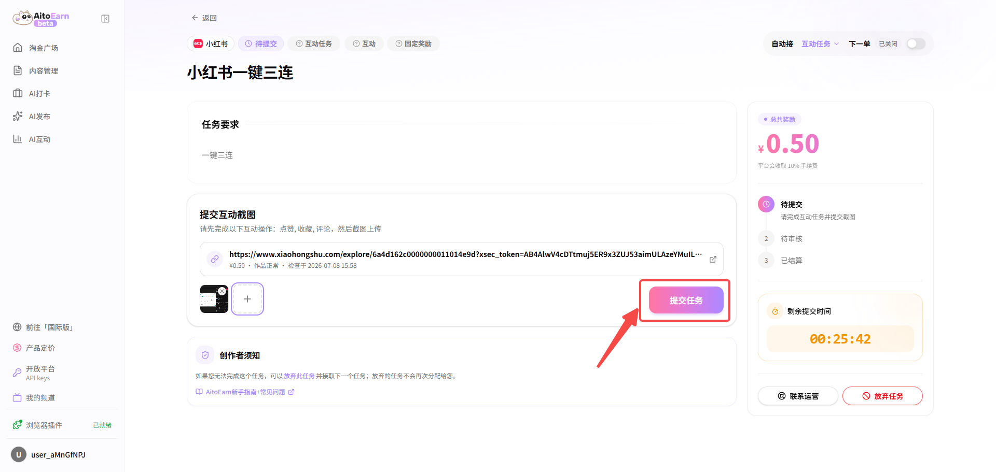Viewport: 996px width, 472px height.
Task: Click the chain link icon beside URL
Action: coord(215,259)
